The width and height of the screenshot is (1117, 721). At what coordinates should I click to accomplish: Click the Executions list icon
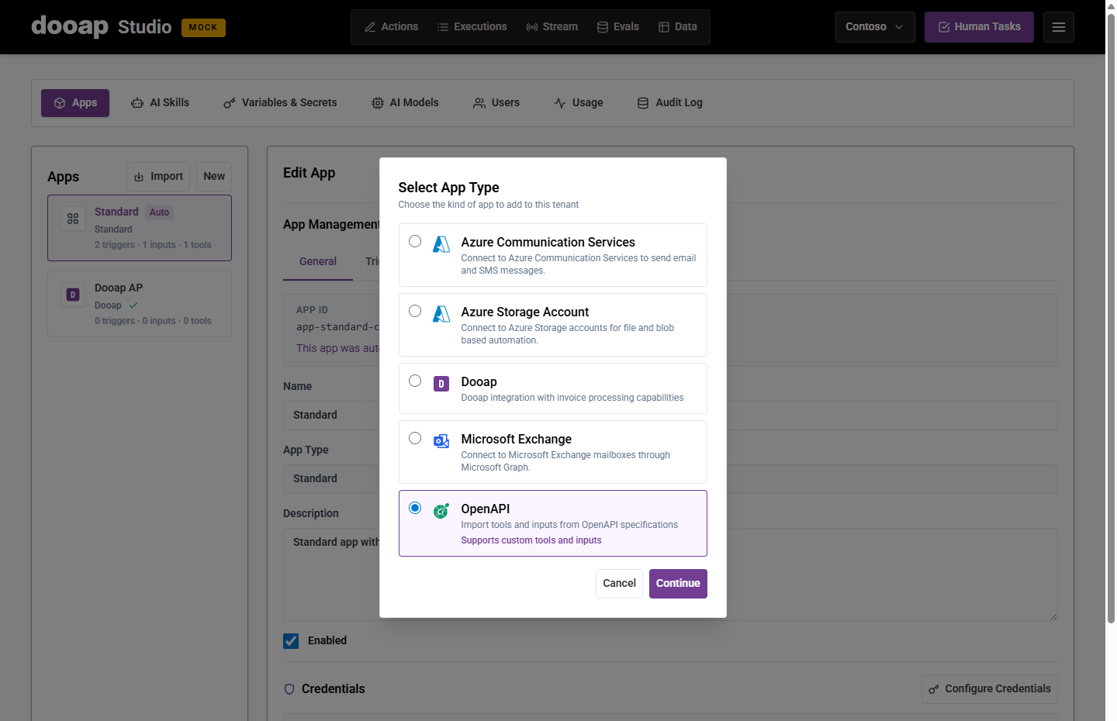pos(443,27)
